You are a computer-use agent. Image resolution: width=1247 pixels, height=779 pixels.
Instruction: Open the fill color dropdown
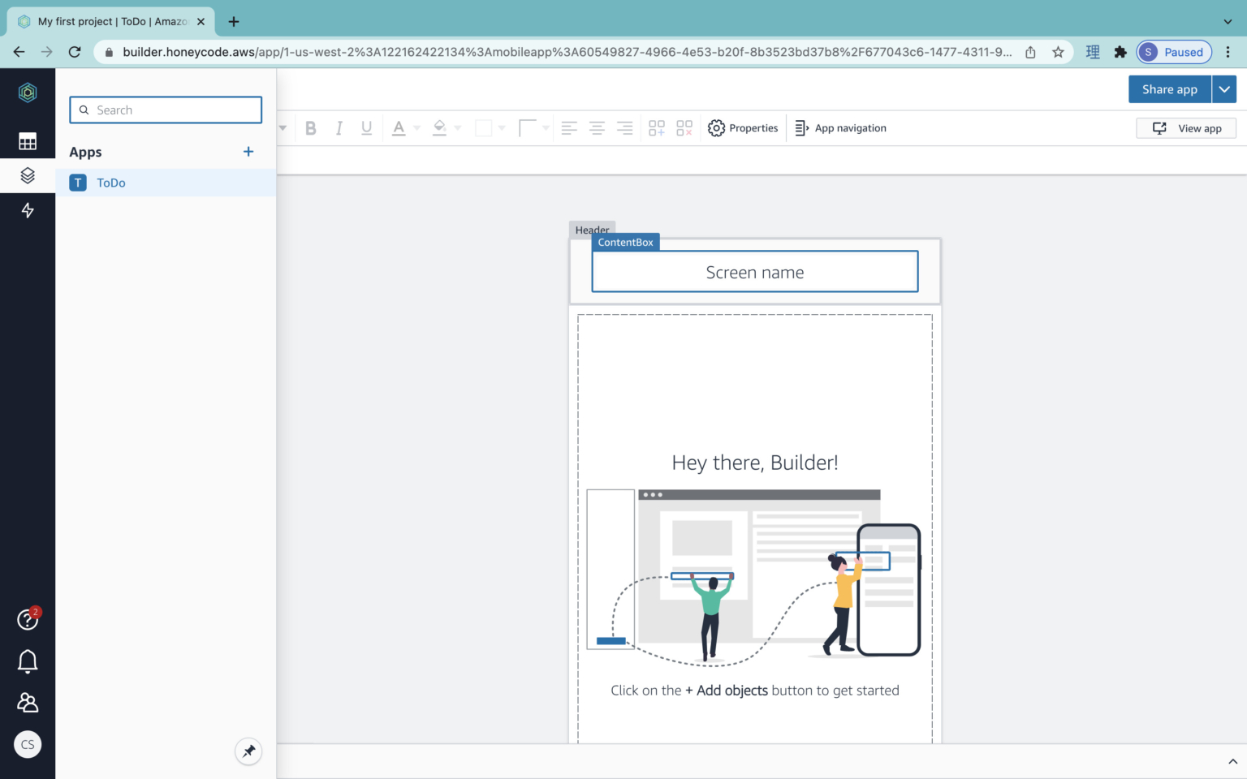pyautogui.click(x=457, y=127)
